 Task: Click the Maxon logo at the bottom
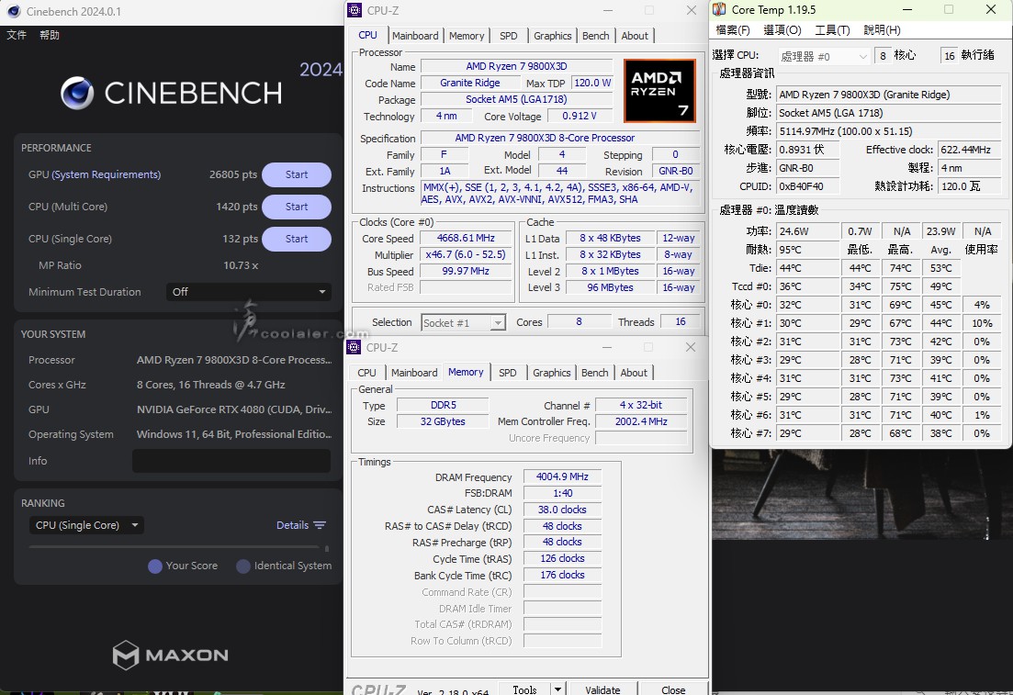170,655
